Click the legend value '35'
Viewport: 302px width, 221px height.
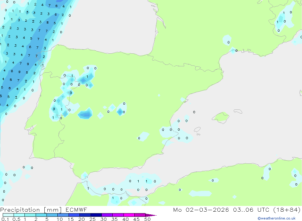point(114,219)
